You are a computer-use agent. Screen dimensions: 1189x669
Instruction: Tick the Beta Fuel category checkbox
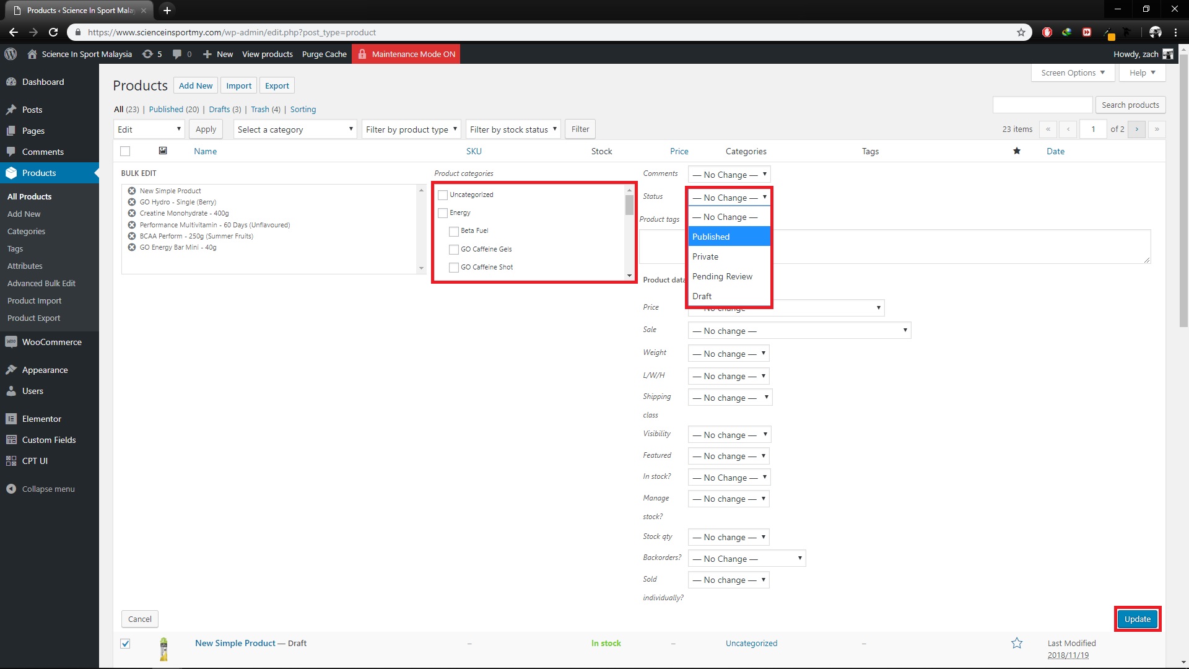[x=454, y=231]
